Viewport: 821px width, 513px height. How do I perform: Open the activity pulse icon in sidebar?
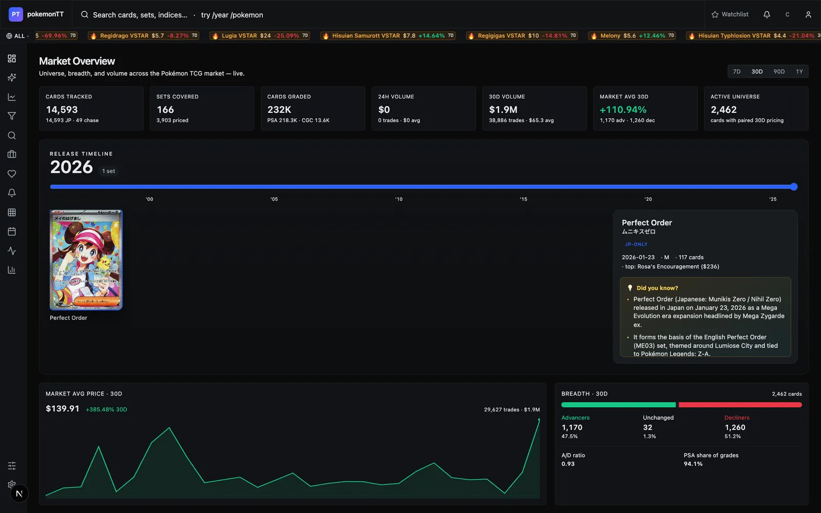[x=12, y=251]
